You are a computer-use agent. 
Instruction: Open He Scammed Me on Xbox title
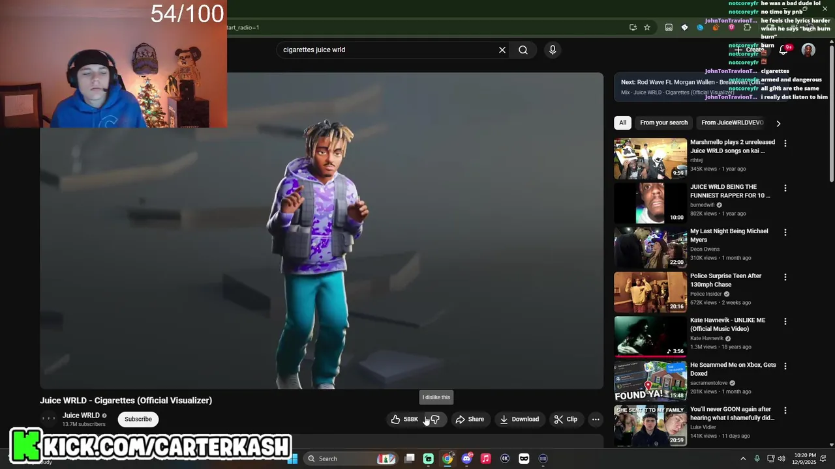[733, 369]
